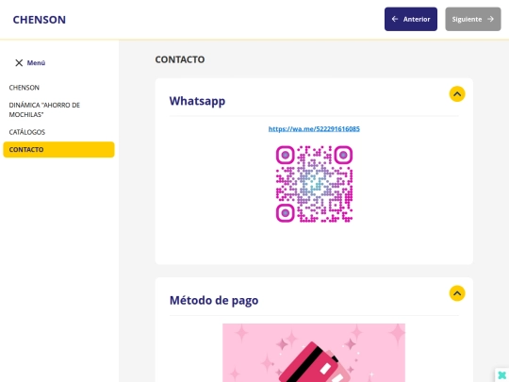
Task: Go to CATÁLOGOS in sidebar
Action: pos(27,132)
